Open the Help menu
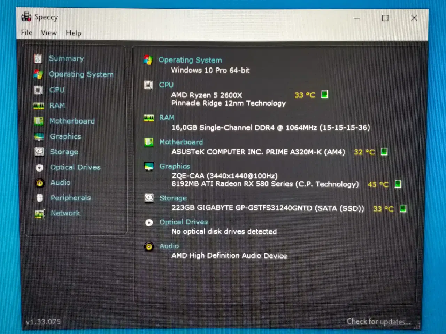The height and width of the screenshot is (334, 446). click(x=74, y=33)
